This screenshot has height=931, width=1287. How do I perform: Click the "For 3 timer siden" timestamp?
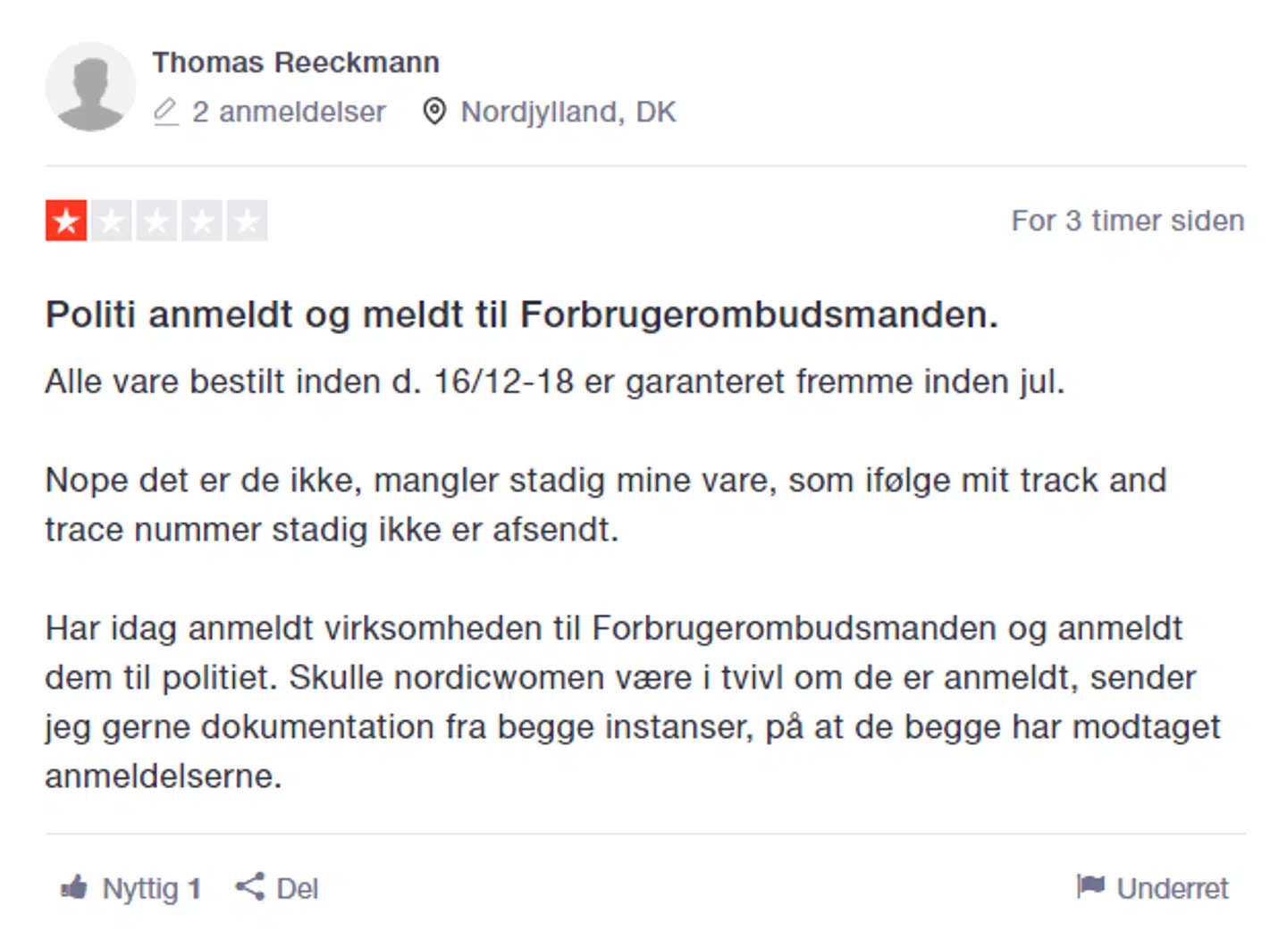[1127, 221]
